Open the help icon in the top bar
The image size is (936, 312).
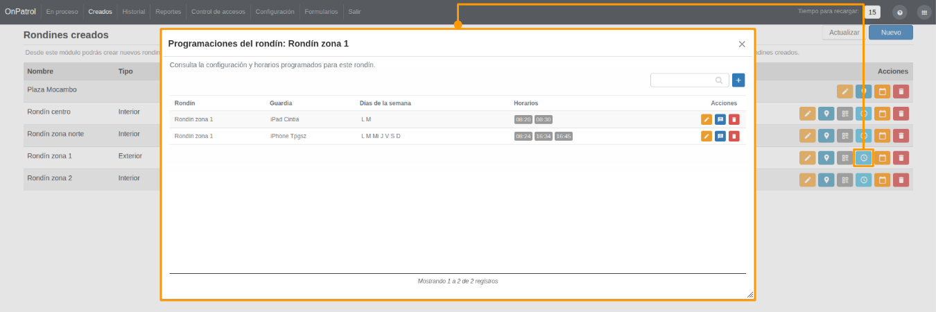900,12
